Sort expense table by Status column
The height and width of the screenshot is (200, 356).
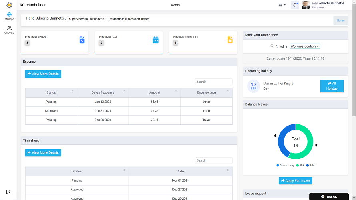72,92
